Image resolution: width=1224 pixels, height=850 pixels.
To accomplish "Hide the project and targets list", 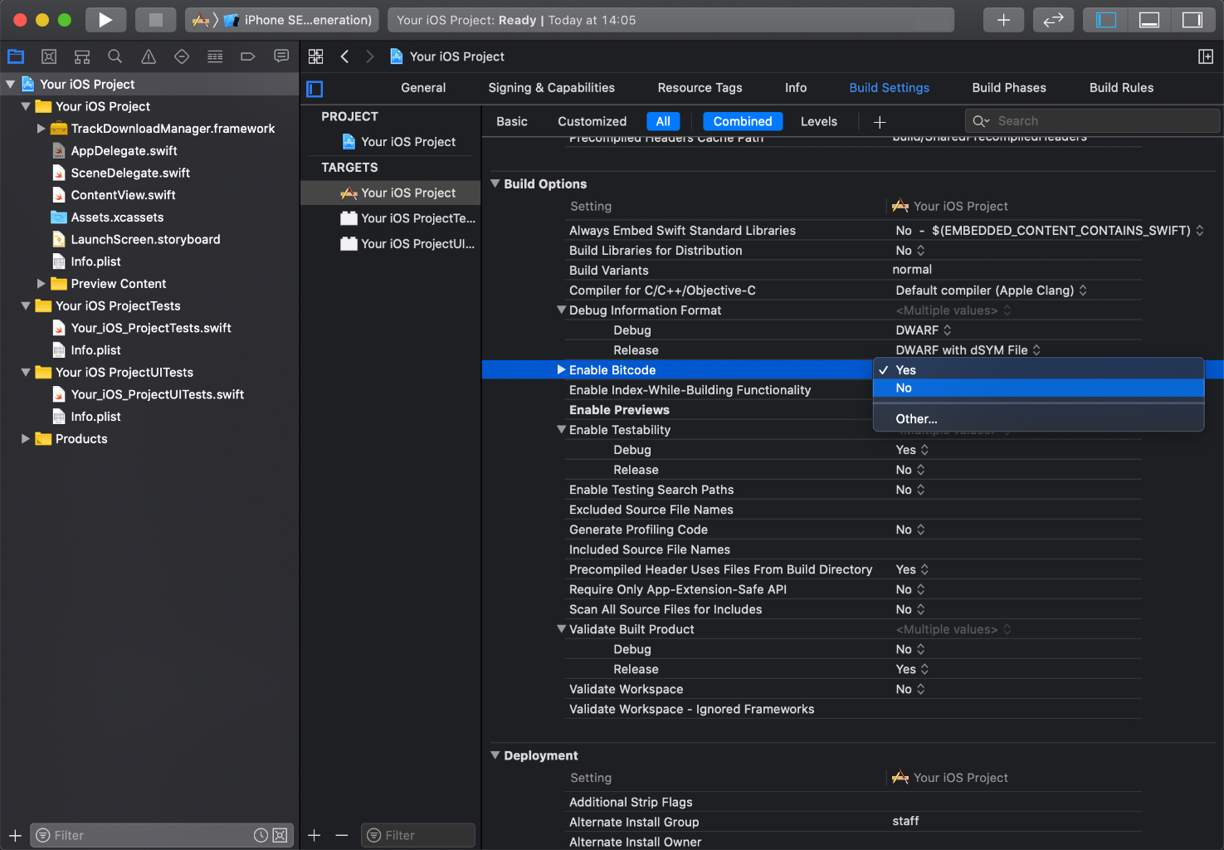I will click(x=315, y=89).
